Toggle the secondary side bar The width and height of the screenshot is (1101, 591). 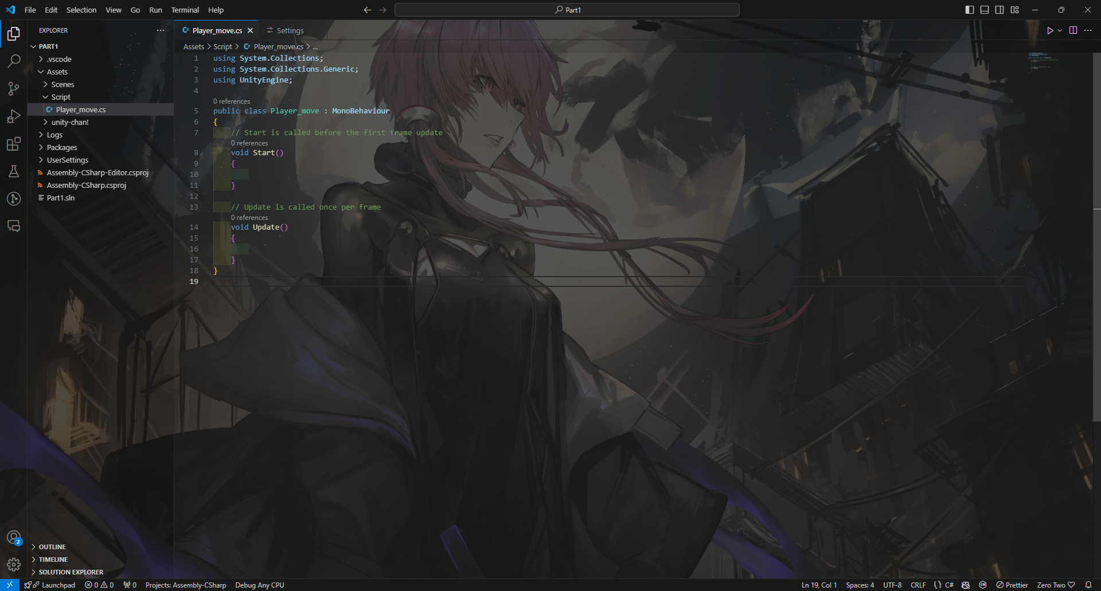point(1000,10)
